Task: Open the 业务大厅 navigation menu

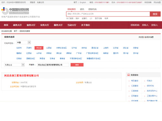Action: pos(31,25)
